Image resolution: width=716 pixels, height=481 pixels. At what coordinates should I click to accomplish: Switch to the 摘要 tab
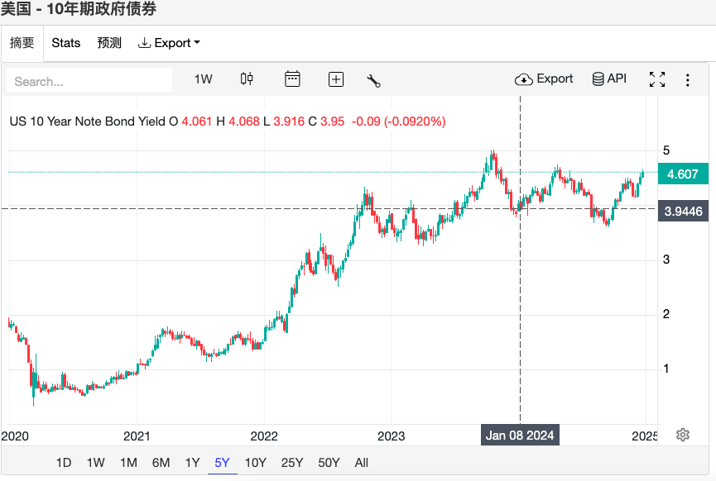(x=22, y=43)
